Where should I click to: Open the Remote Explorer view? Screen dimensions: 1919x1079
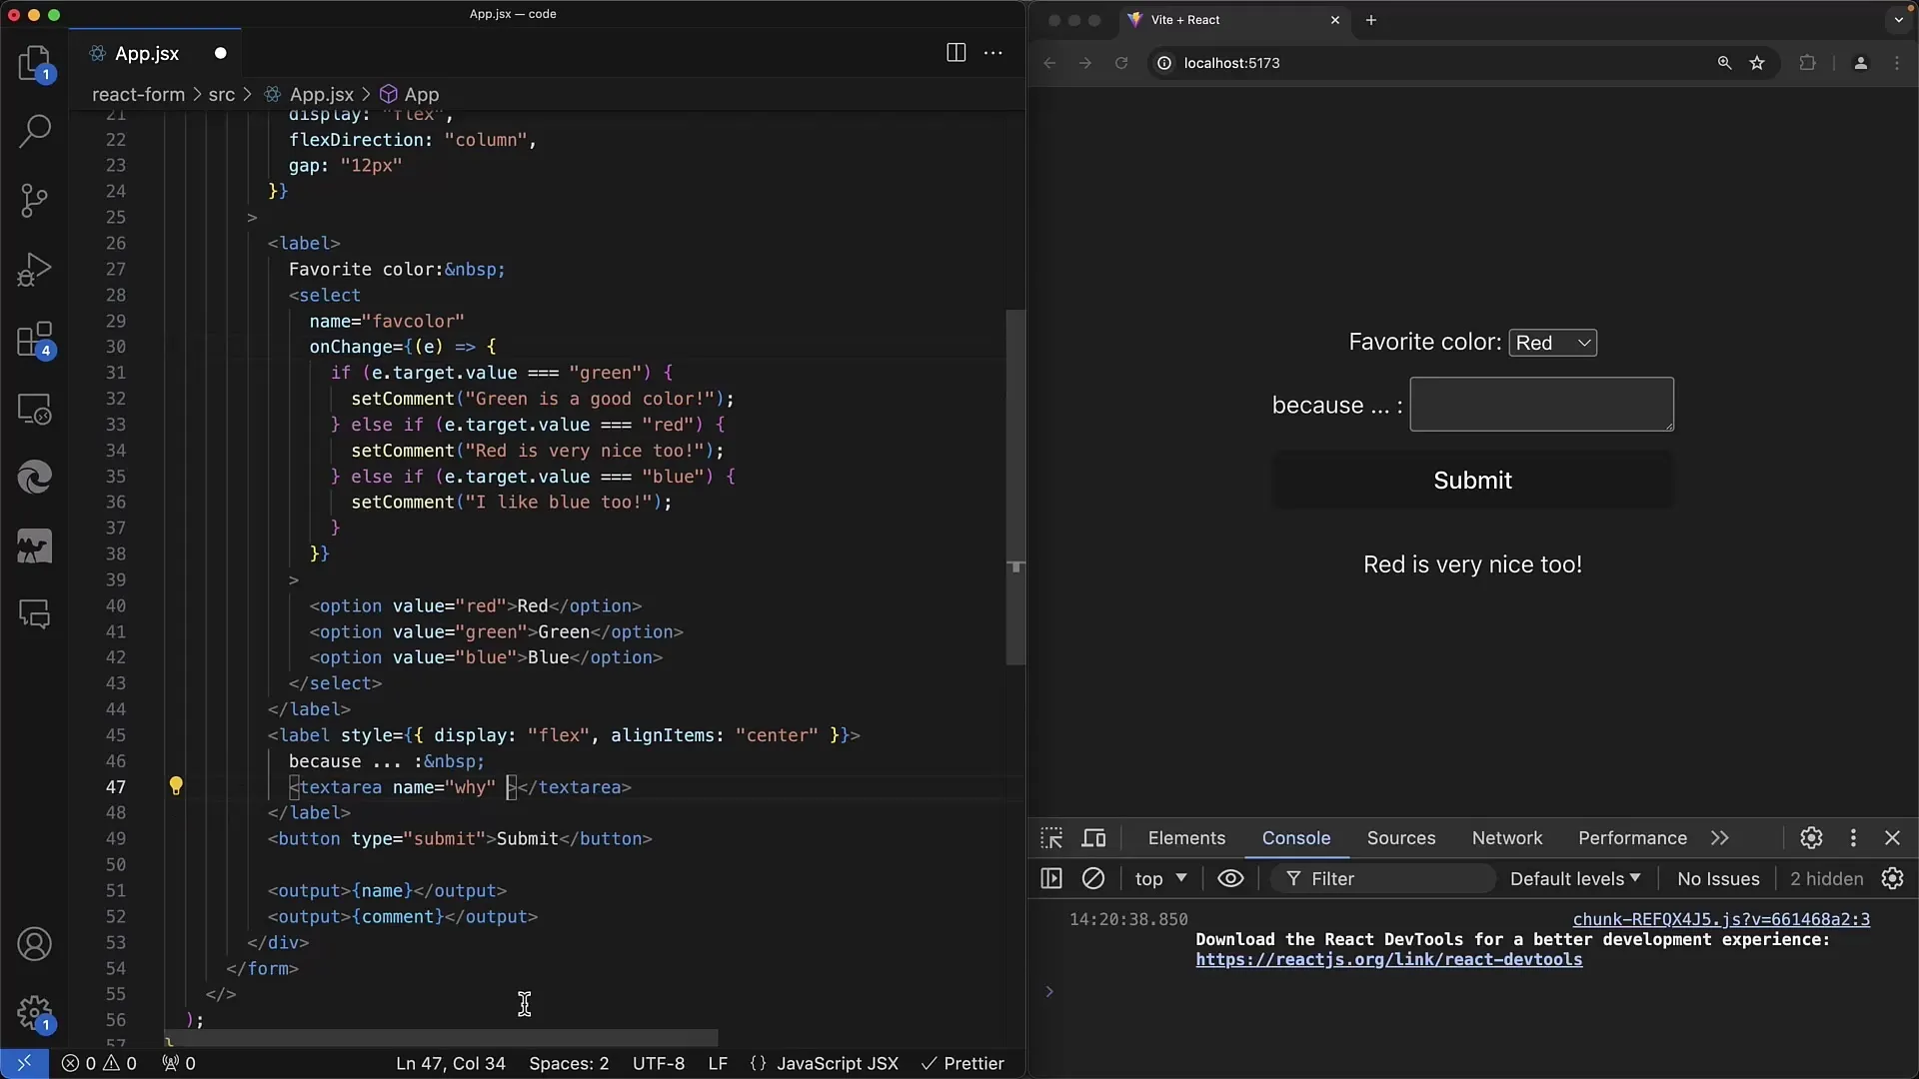point(35,409)
